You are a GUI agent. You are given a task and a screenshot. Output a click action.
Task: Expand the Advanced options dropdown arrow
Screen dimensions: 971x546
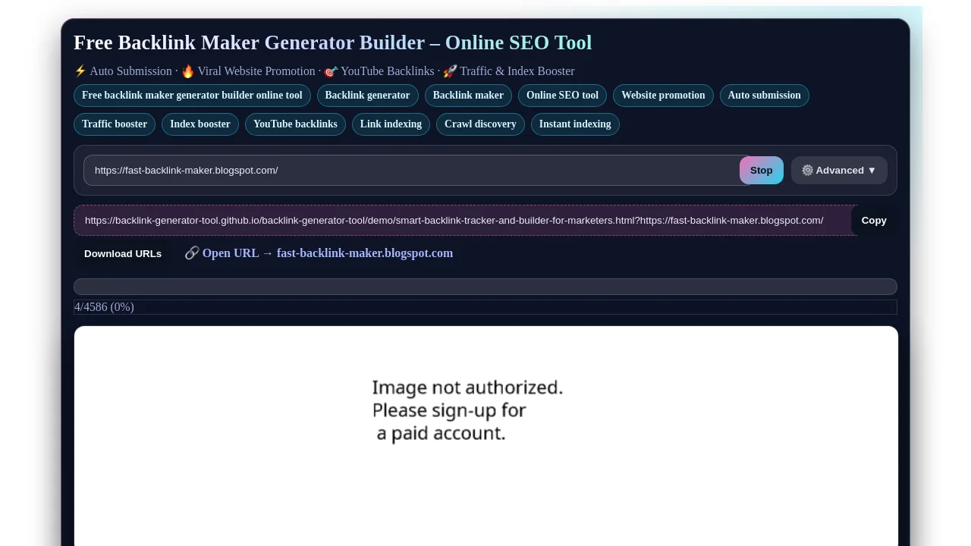tap(872, 171)
